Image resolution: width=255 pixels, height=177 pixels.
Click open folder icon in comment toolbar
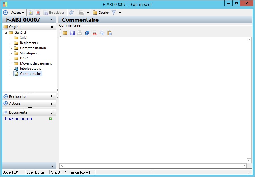[65, 33]
